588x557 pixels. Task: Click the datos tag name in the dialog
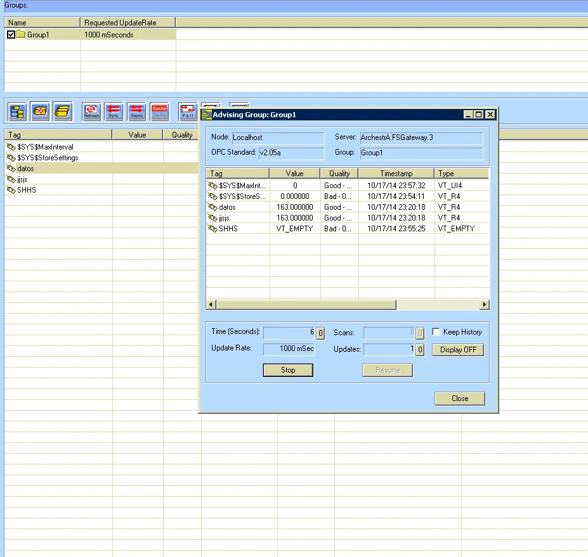pyautogui.click(x=227, y=207)
